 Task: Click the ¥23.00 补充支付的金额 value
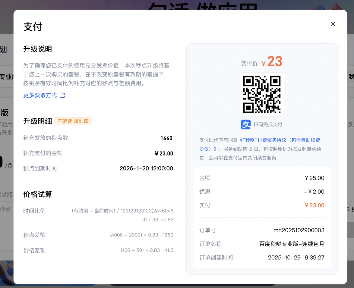click(x=164, y=154)
